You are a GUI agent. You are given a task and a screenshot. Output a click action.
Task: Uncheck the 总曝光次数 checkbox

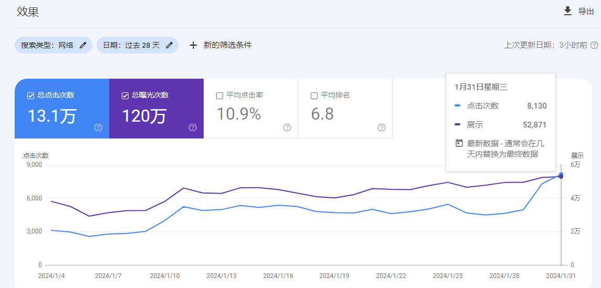tap(125, 95)
